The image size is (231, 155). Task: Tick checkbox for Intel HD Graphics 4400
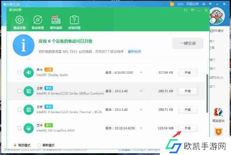click(20, 128)
